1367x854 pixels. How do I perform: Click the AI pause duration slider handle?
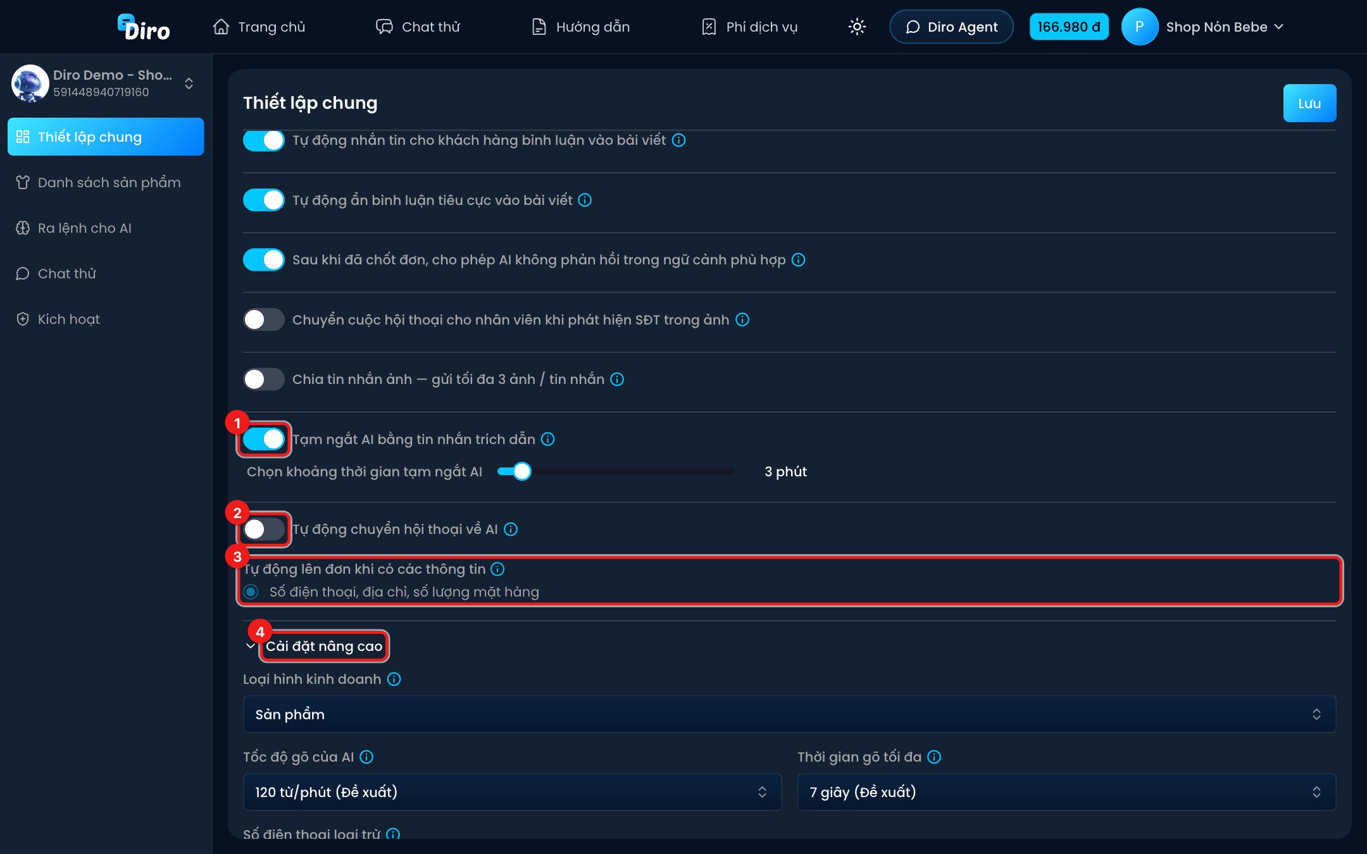click(x=521, y=471)
